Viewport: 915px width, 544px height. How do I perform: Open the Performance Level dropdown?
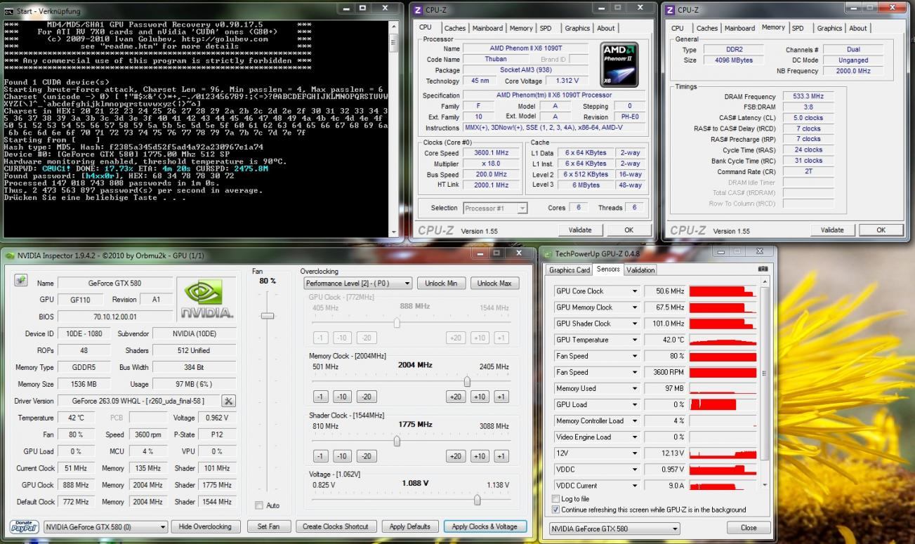pyautogui.click(x=358, y=284)
